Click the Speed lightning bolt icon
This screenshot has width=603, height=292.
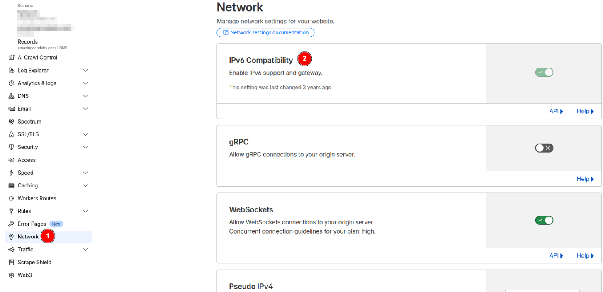pyautogui.click(x=11, y=173)
